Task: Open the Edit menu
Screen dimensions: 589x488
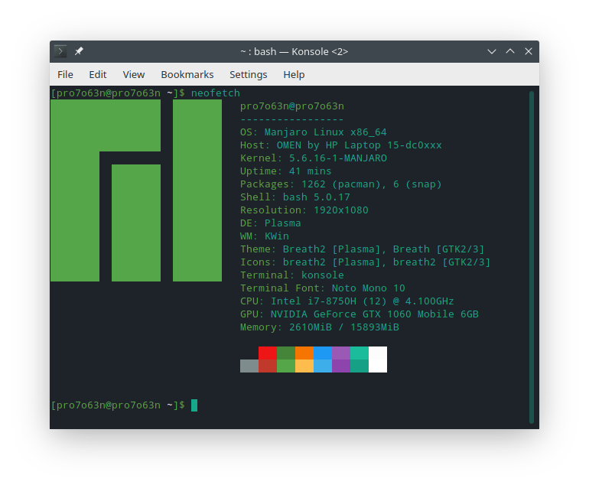Action: click(98, 74)
